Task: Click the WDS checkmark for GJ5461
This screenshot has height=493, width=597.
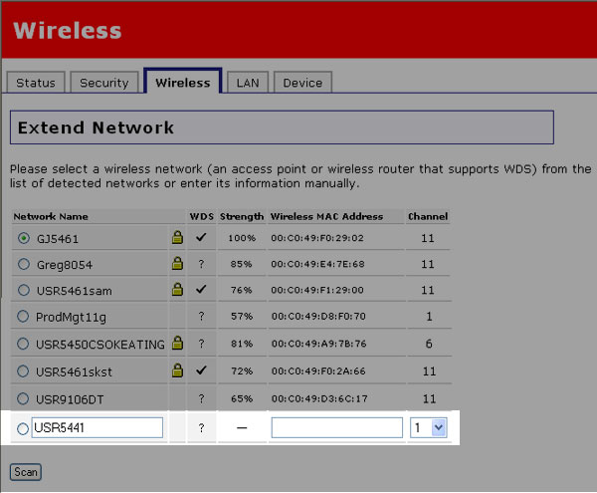Action: click(201, 237)
